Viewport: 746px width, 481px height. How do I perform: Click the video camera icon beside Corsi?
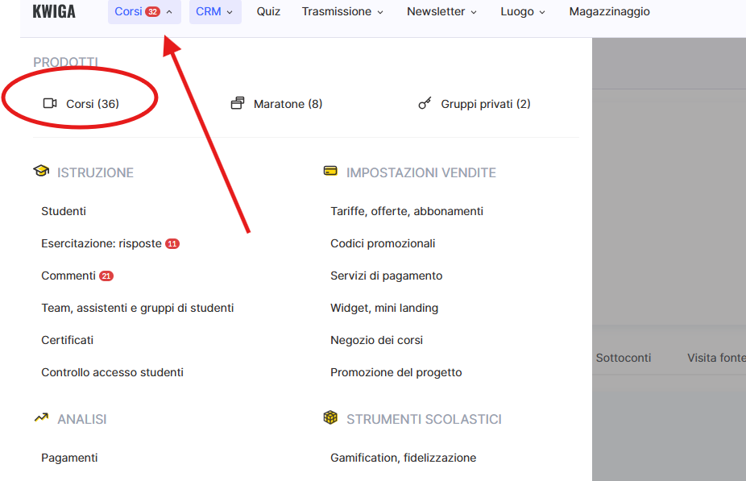click(x=50, y=104)
